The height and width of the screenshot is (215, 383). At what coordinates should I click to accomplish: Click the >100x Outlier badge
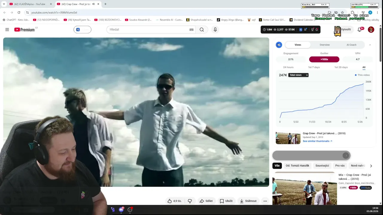click(x=324, y=59)
